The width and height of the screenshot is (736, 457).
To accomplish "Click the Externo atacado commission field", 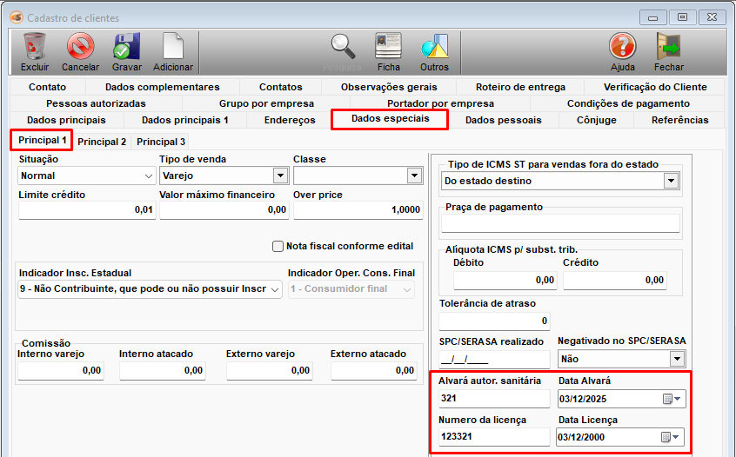I will [x=373, y=371].
